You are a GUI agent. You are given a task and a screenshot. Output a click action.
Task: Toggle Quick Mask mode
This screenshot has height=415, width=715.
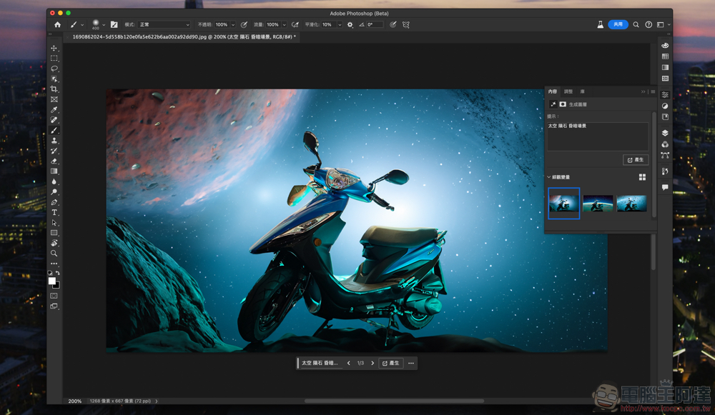pos(54,296)
